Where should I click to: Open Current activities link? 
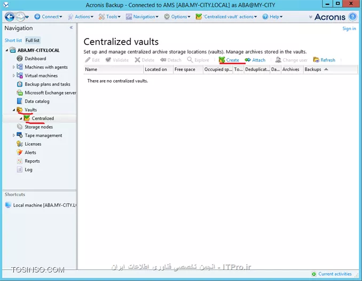[x=335, y=274]
